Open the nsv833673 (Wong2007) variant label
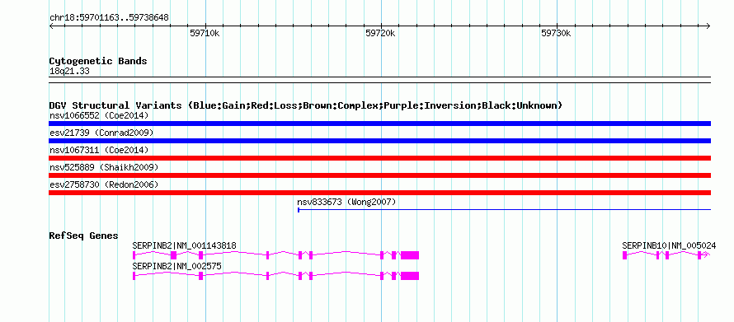 tap(346, 202)
